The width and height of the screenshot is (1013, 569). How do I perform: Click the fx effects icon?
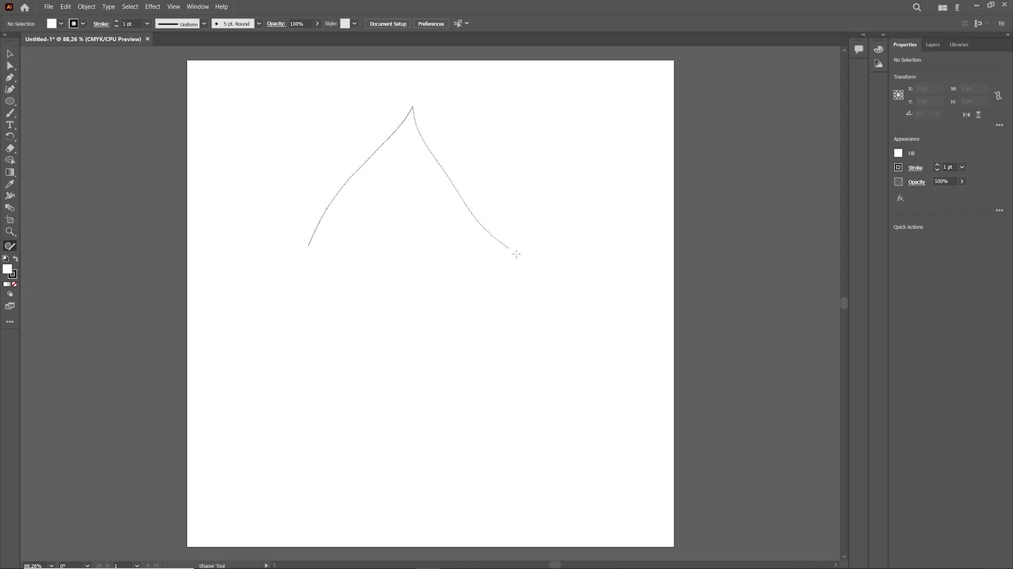[901, 199]
